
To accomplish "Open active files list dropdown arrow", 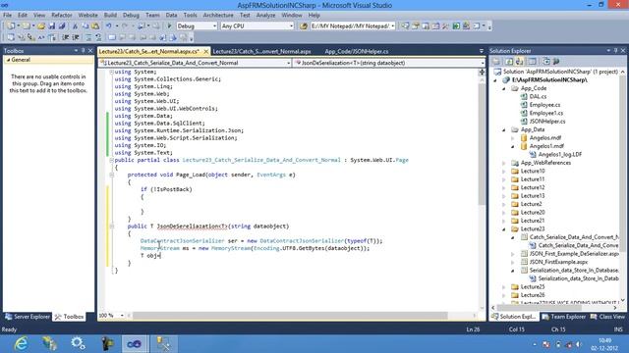I will (x=482, y=51).
